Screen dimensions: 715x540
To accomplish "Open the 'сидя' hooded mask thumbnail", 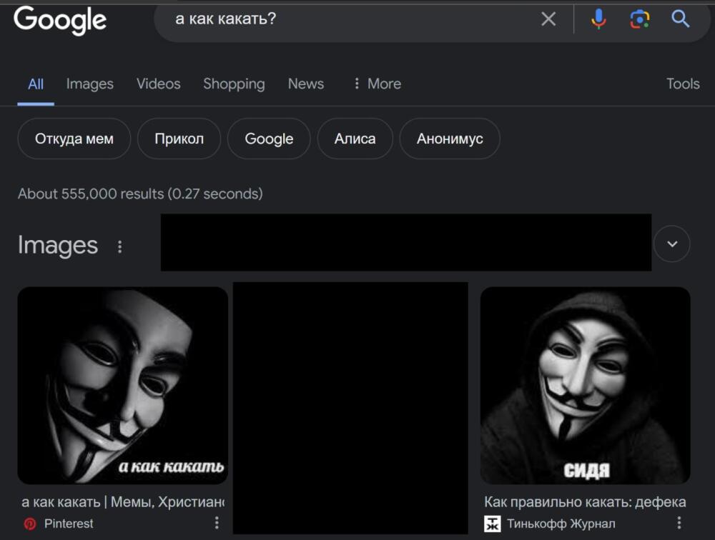I will (x=585, y=386).
